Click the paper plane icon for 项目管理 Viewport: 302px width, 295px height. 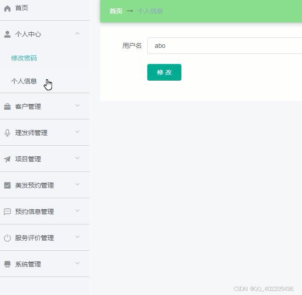click(x=7, y=159)
